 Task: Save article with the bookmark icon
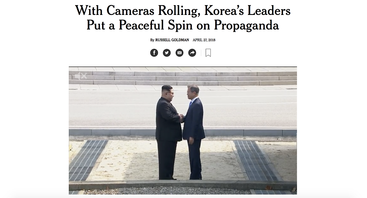coord(208,53)
